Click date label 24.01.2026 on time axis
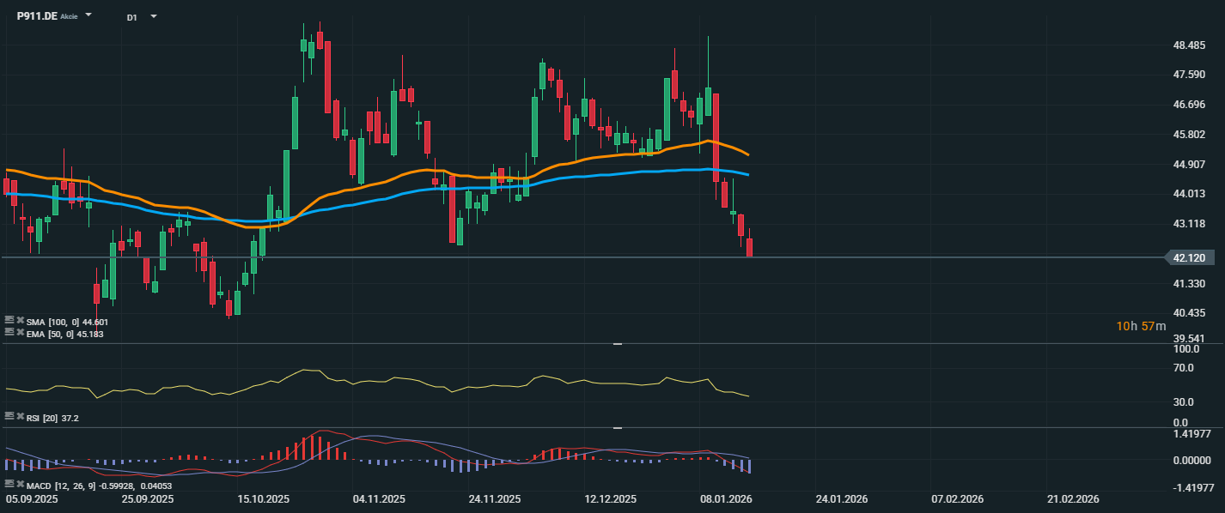The height and width of the screenshot is (513, 1225). [842, 498]
